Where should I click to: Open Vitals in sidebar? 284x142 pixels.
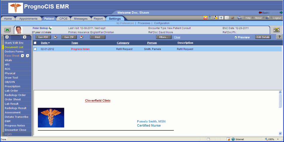pyautogui.click(x=17, y=60)
